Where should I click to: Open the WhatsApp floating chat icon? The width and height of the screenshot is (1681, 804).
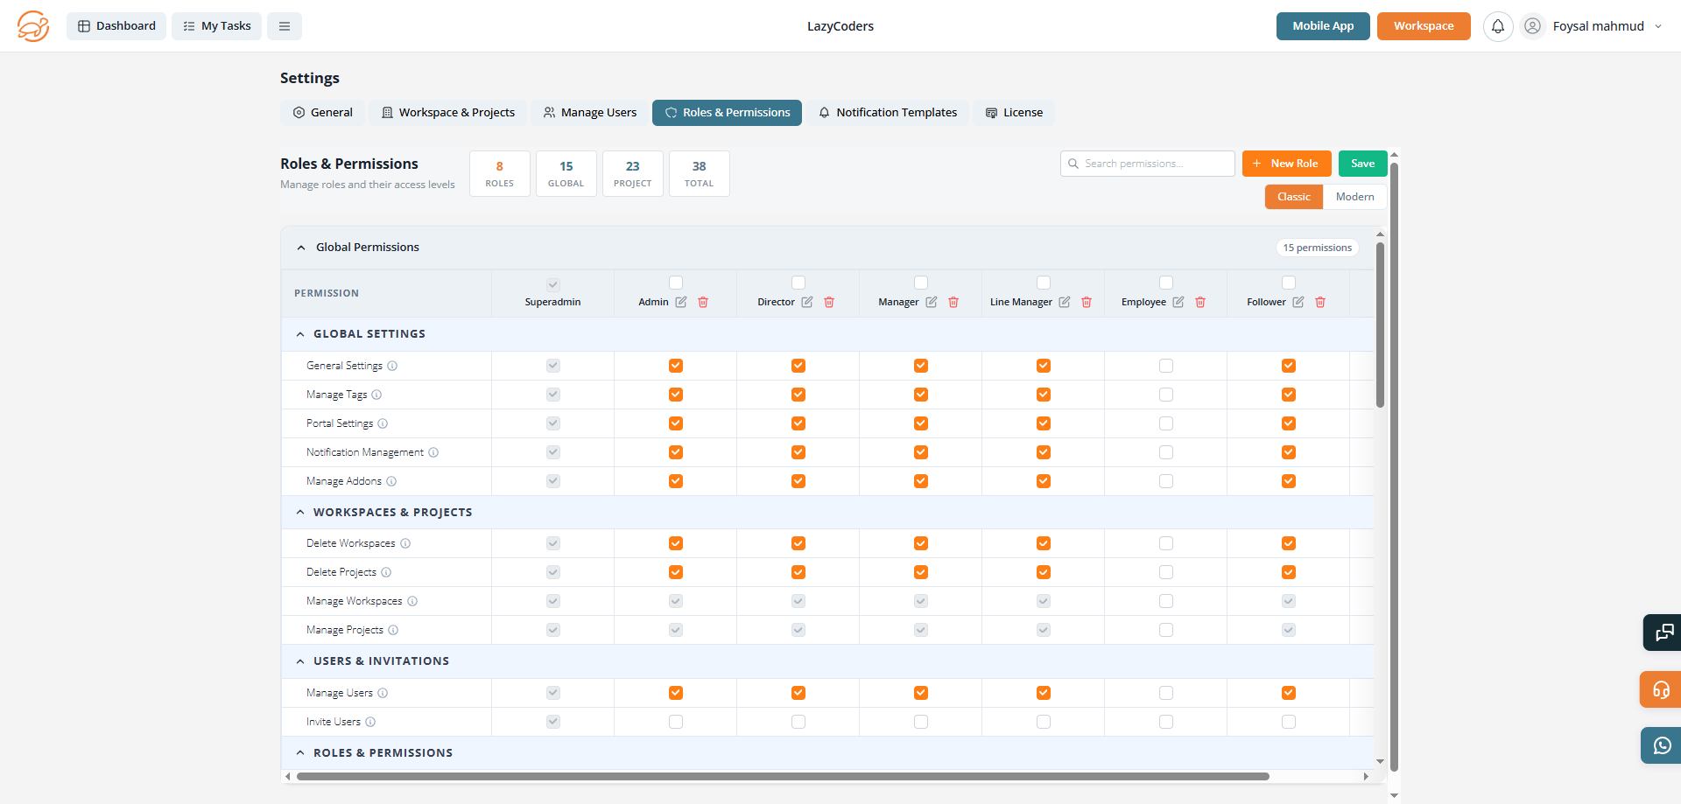tap(1662, 745)
